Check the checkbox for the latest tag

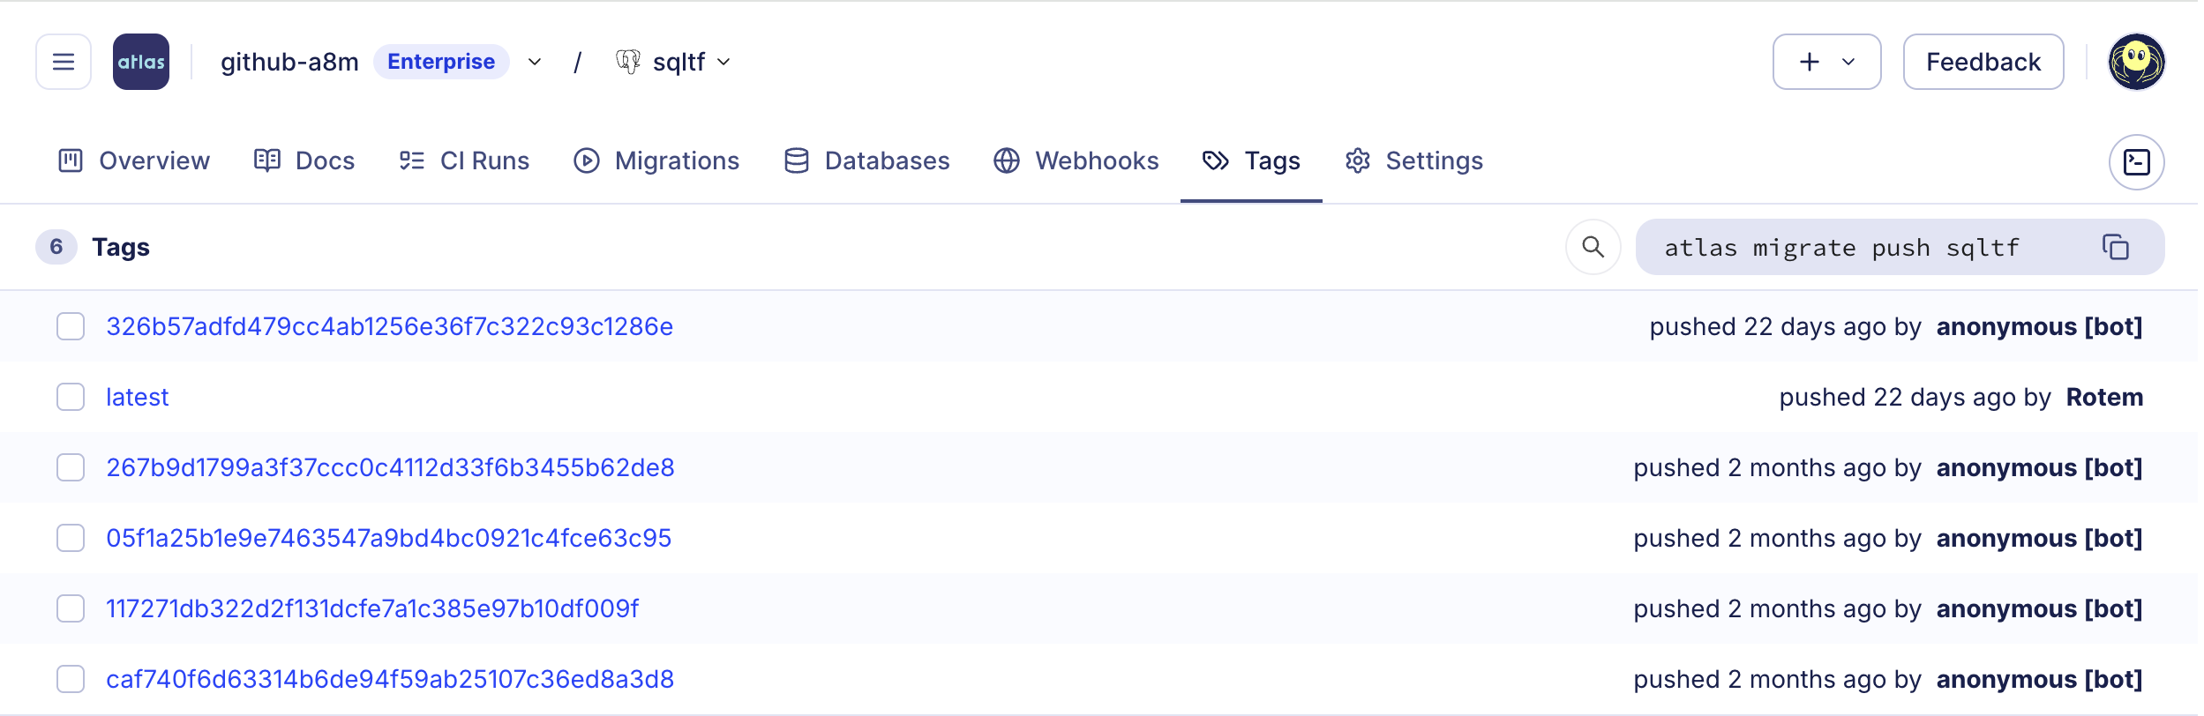pyautogui.click(x=70, y=397)
